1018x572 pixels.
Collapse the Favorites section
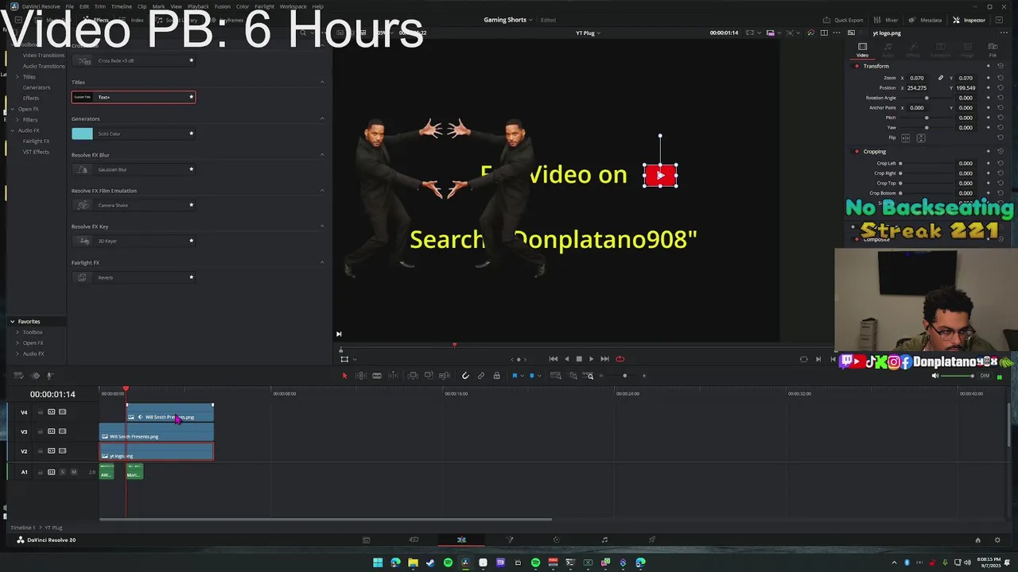point(12,322)
